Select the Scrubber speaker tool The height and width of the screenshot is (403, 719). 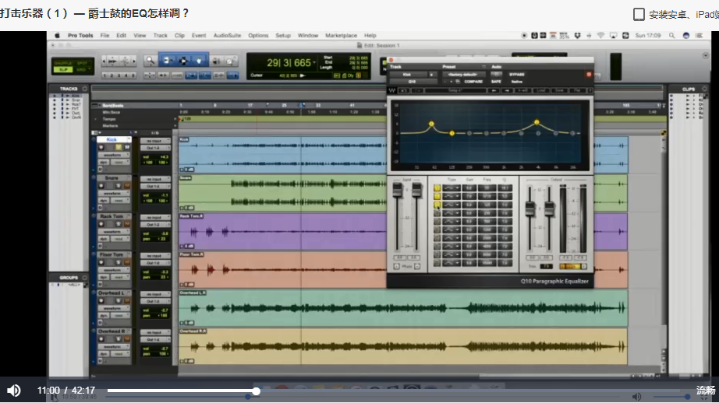216,61
